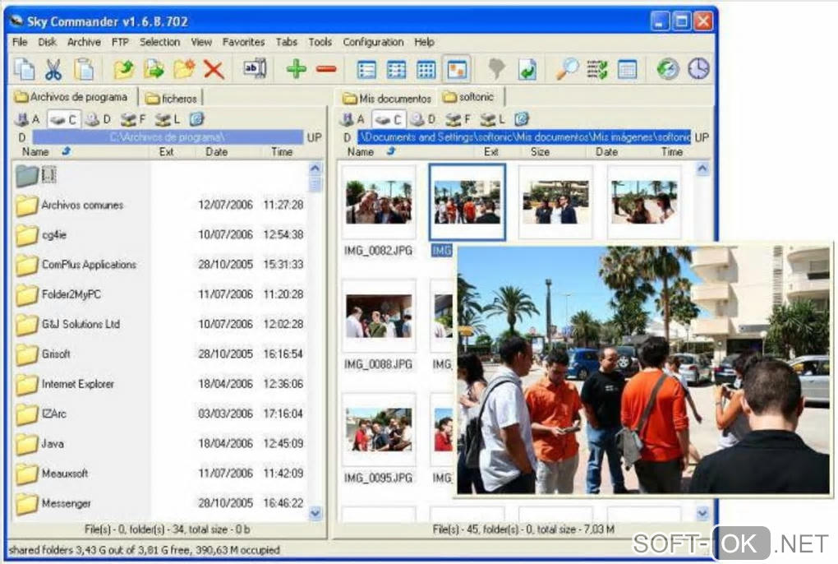Open the Favorites menu

click(244, 42)
